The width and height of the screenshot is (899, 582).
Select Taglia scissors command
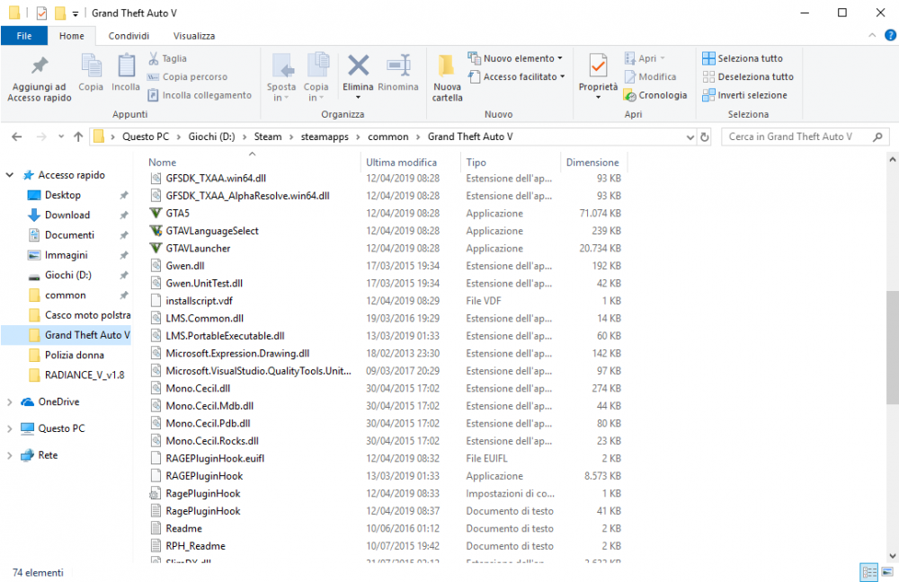pos(168,58)
